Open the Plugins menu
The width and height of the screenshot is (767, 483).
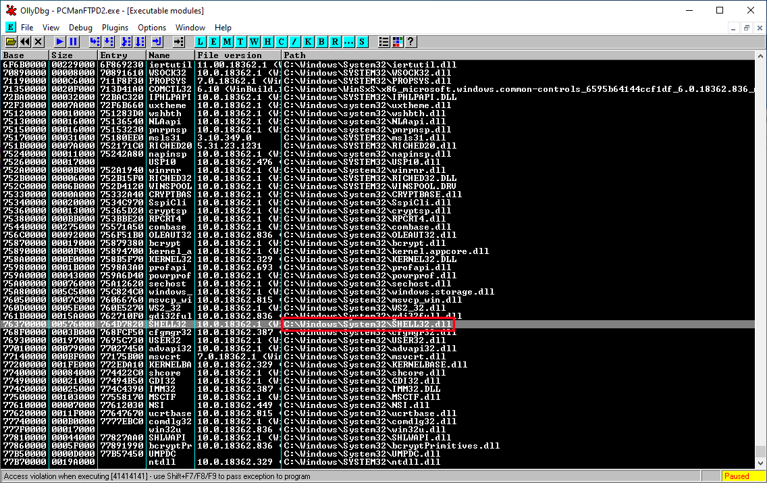(x=115, y=28)
